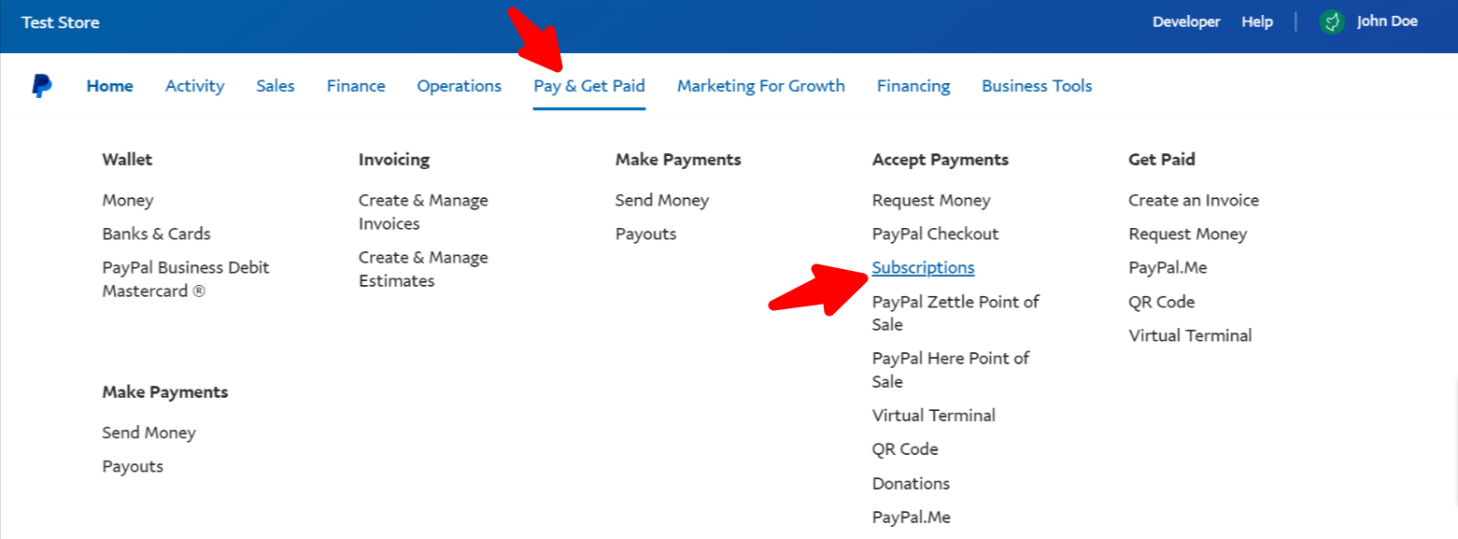Open the Donations link
Viewport: 1458px width, 539px height.
click(x=912, y=484)
